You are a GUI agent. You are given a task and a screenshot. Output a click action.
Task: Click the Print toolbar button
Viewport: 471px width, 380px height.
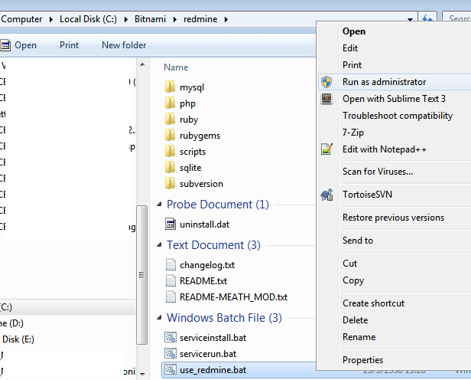point(69,45)
